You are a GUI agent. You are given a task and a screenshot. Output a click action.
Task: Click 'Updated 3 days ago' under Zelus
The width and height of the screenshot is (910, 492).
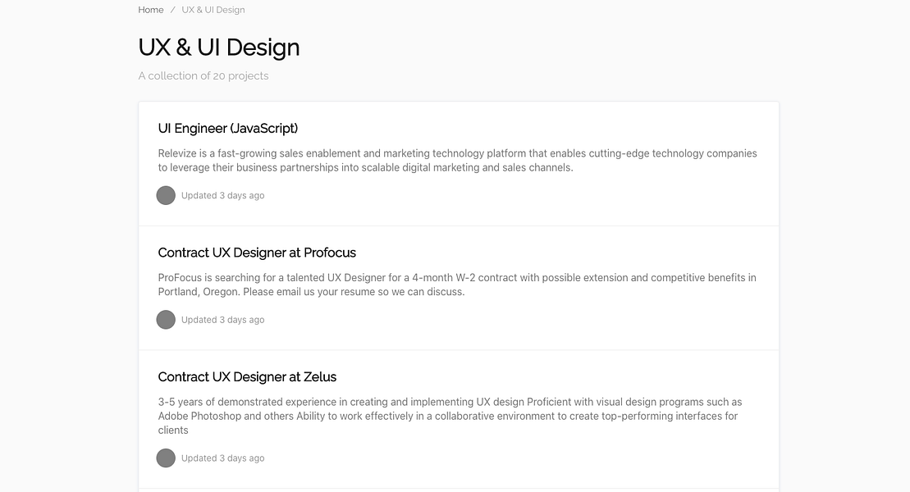pyautogui.click(x=222, y=458)
